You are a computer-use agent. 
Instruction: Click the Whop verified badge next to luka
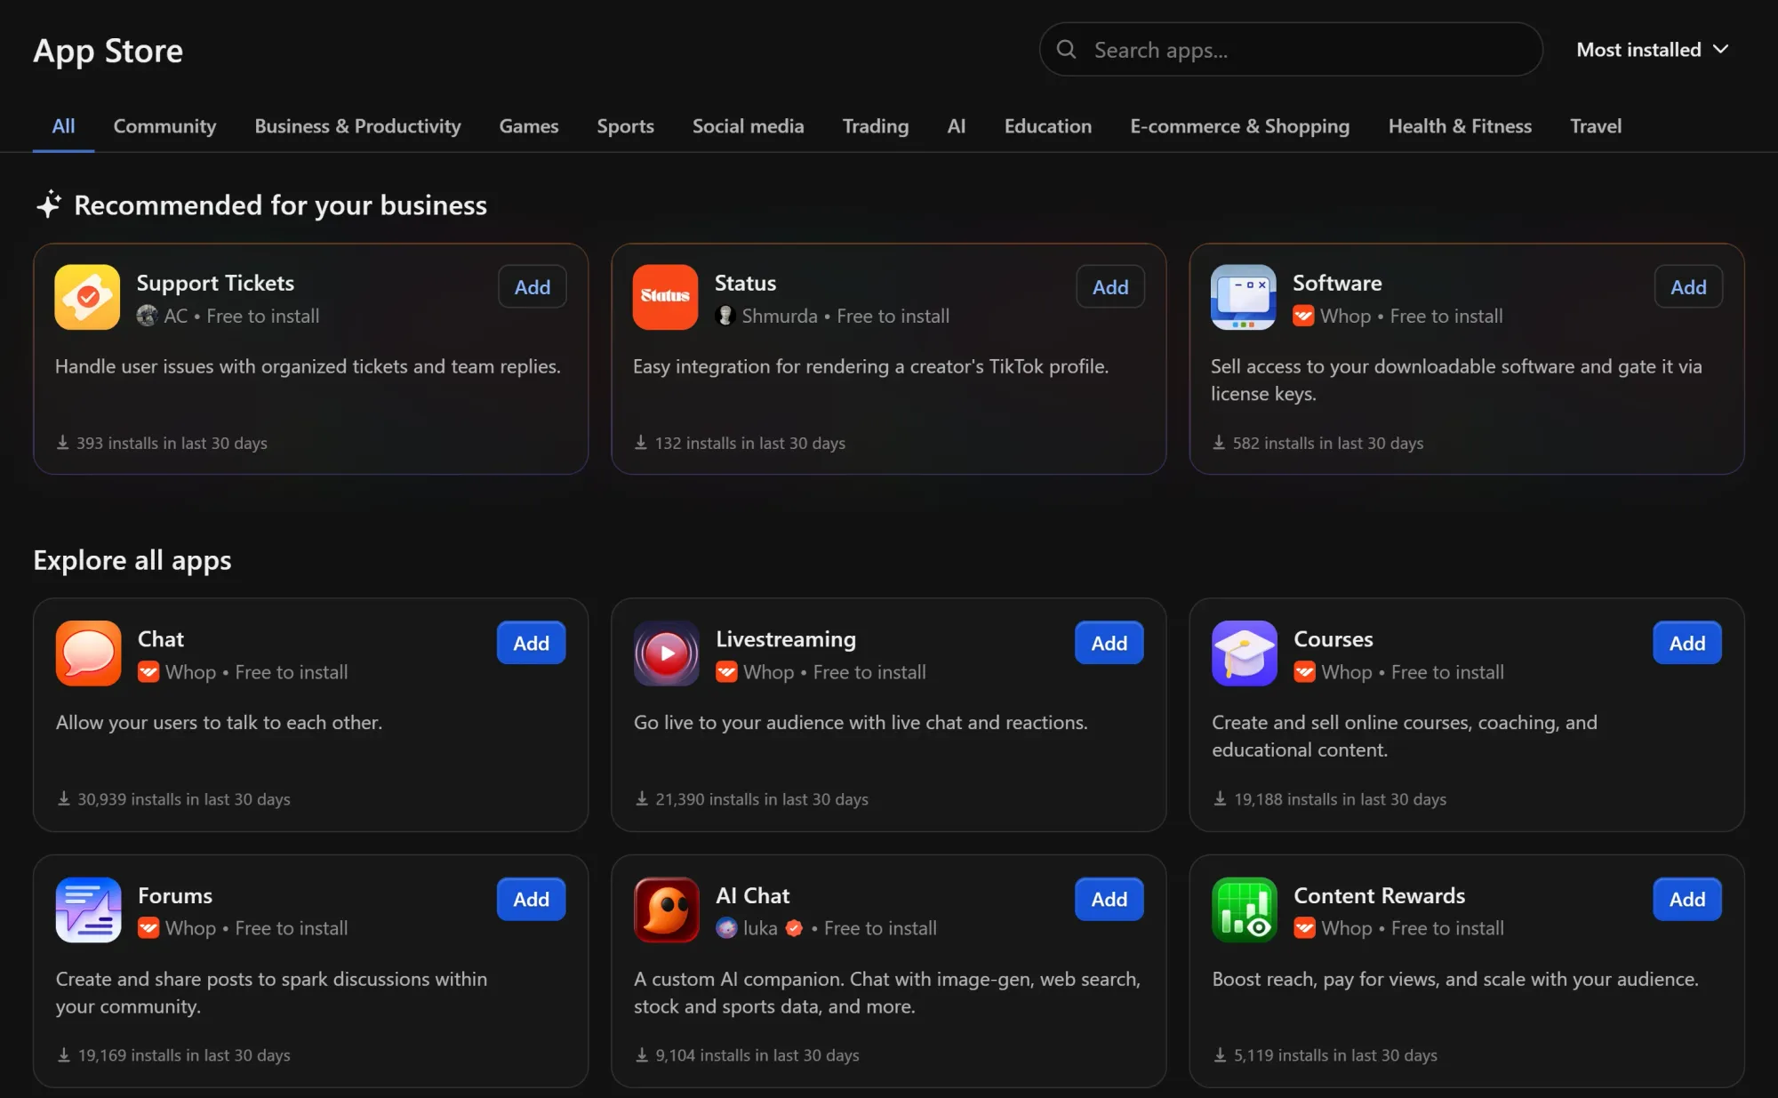[x=792, y=928]
